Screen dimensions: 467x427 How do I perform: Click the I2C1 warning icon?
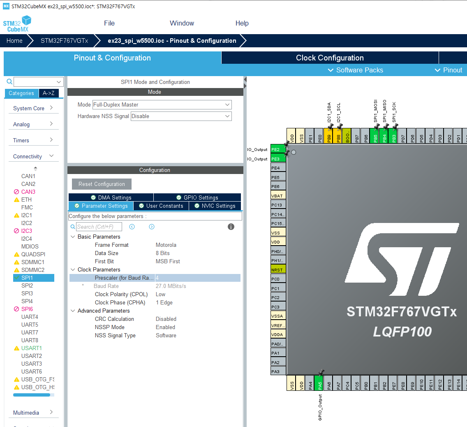tap(17, 215)
